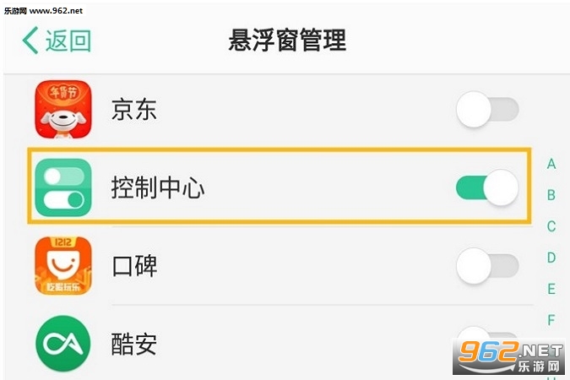
Task: Jump to letter C in index
Action: (551, 226)
